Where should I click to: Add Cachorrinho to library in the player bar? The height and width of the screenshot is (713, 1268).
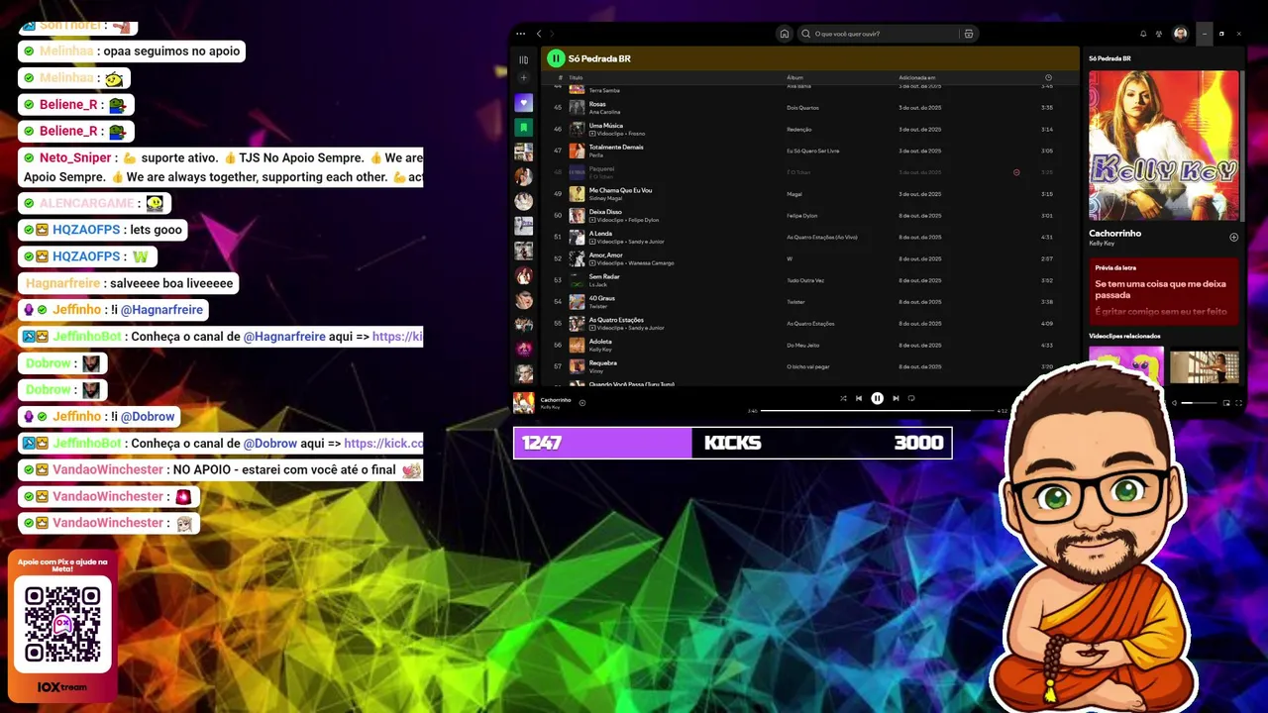point(582,403)
